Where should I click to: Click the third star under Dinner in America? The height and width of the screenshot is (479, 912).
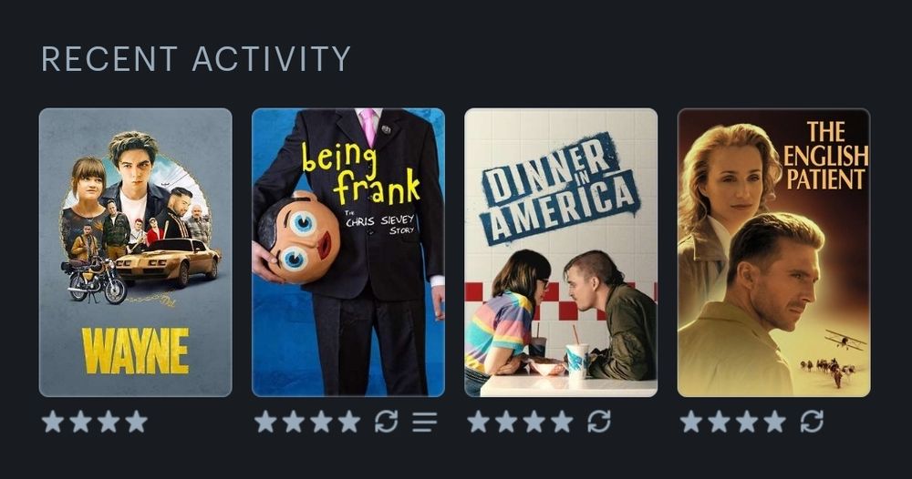click(534, 422)
